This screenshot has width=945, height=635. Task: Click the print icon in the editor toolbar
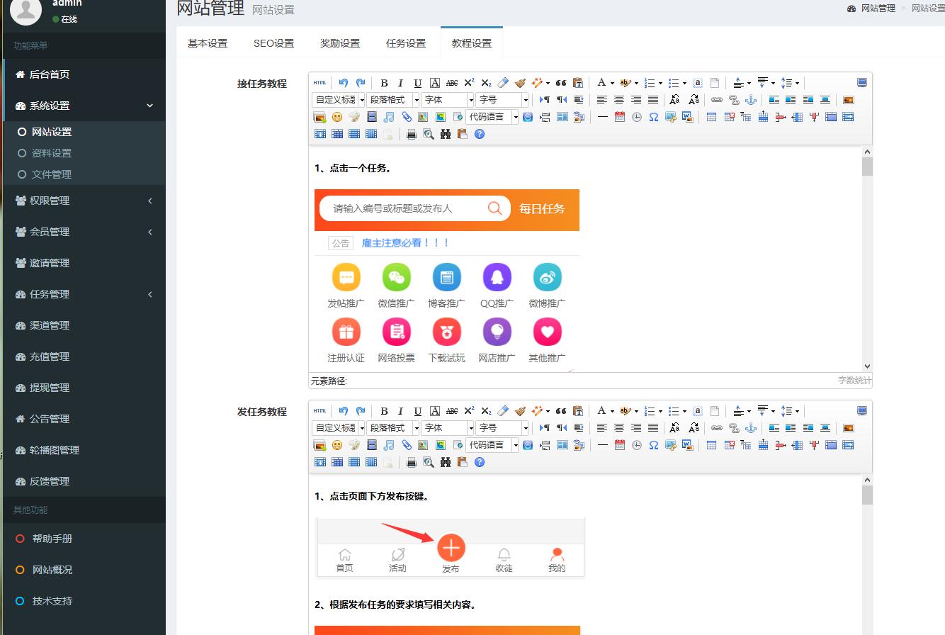(412, 134)
